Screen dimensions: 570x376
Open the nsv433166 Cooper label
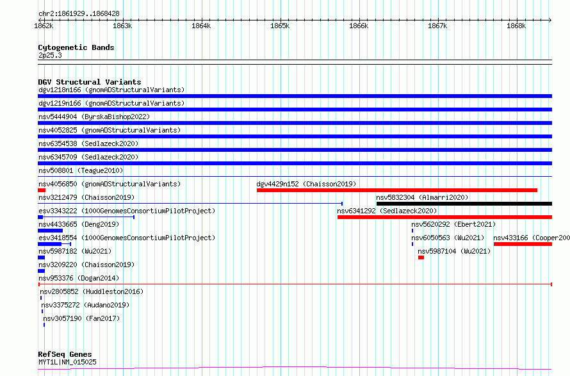pos(532,238)
